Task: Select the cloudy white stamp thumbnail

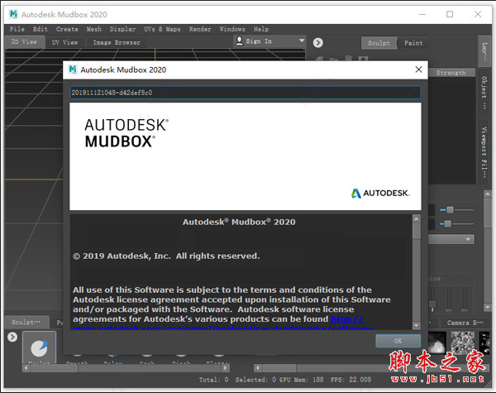Action: 437,343
